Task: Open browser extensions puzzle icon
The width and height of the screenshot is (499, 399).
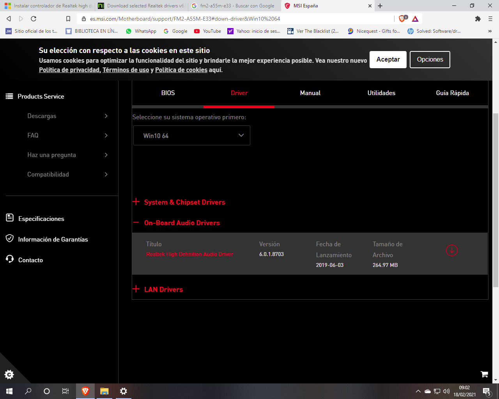Action: click(478, 19)
